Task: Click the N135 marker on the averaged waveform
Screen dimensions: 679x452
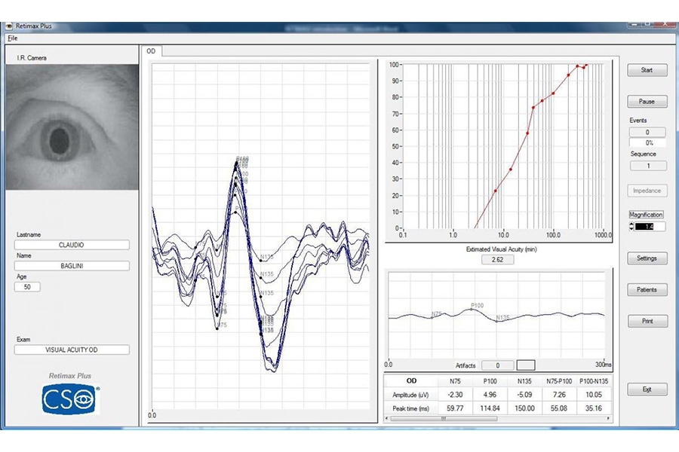Action: pos(496,321)
